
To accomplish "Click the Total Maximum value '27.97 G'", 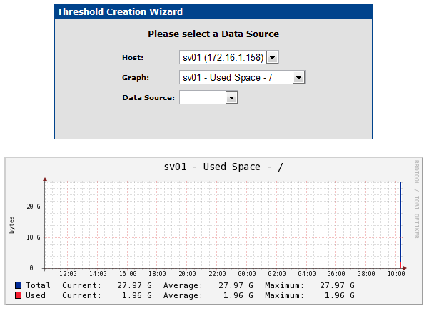I will click(x=337, y=285).
